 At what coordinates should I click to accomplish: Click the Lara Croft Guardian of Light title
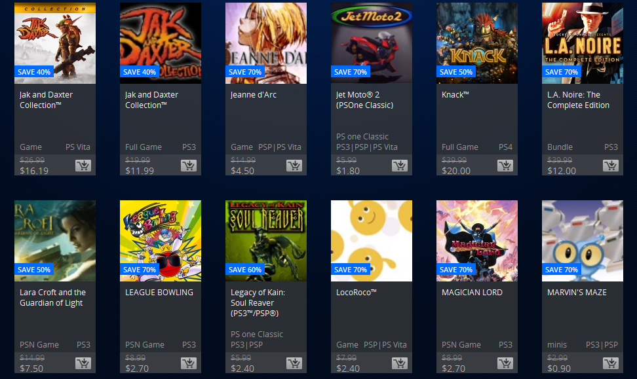[x=53, y=297]
